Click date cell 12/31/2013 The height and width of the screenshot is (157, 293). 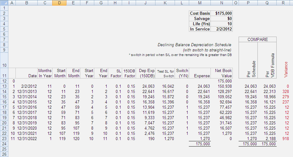point(27,91)
